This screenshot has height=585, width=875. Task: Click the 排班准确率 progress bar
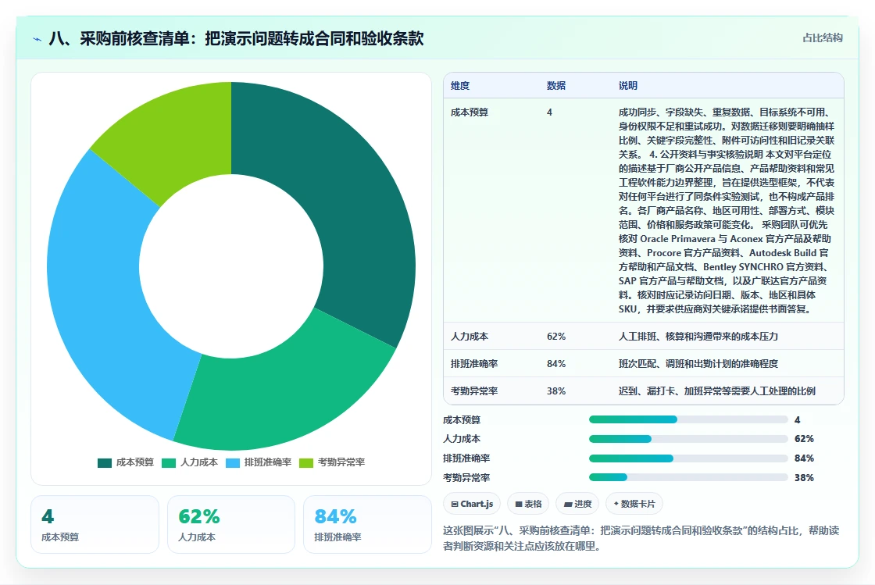688,458
